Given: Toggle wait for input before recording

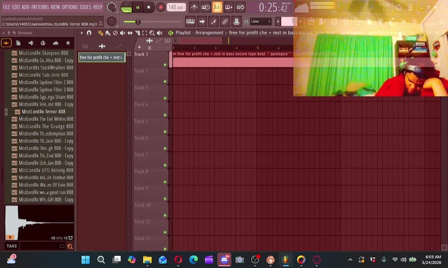Looking at the screenshot, I should pyautogui.click(x=205, y=7).
